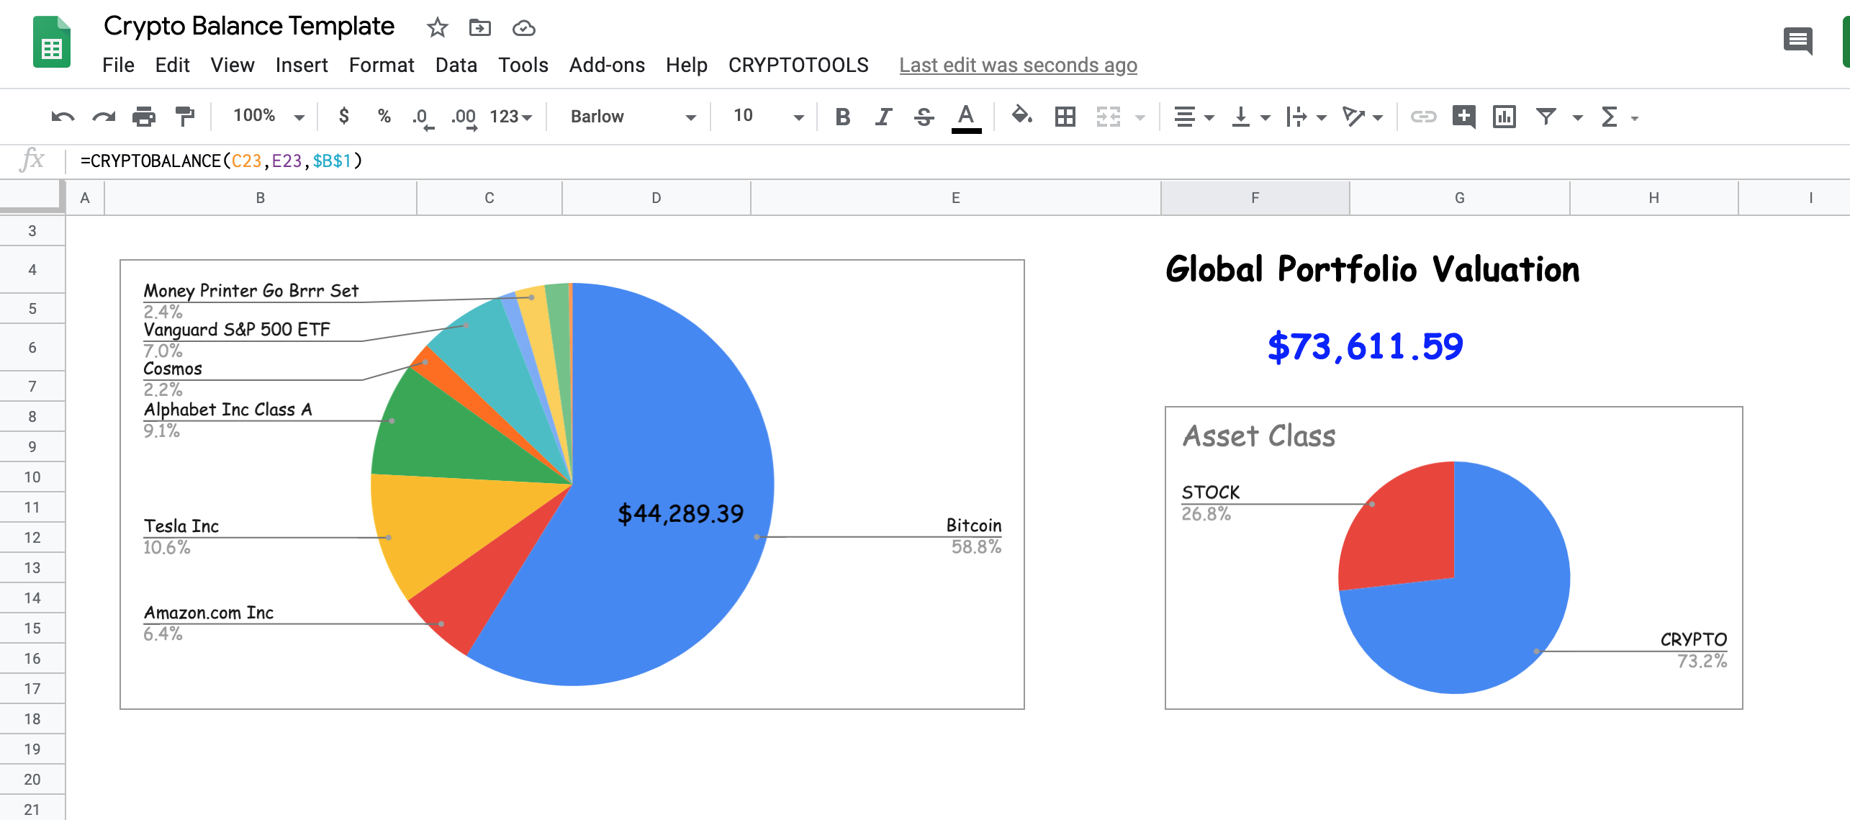Image resolution: width=1850 pixels, height=820 pixels.
Task: Open horizontal align dropdown
Action: (x=1194, y=117)
